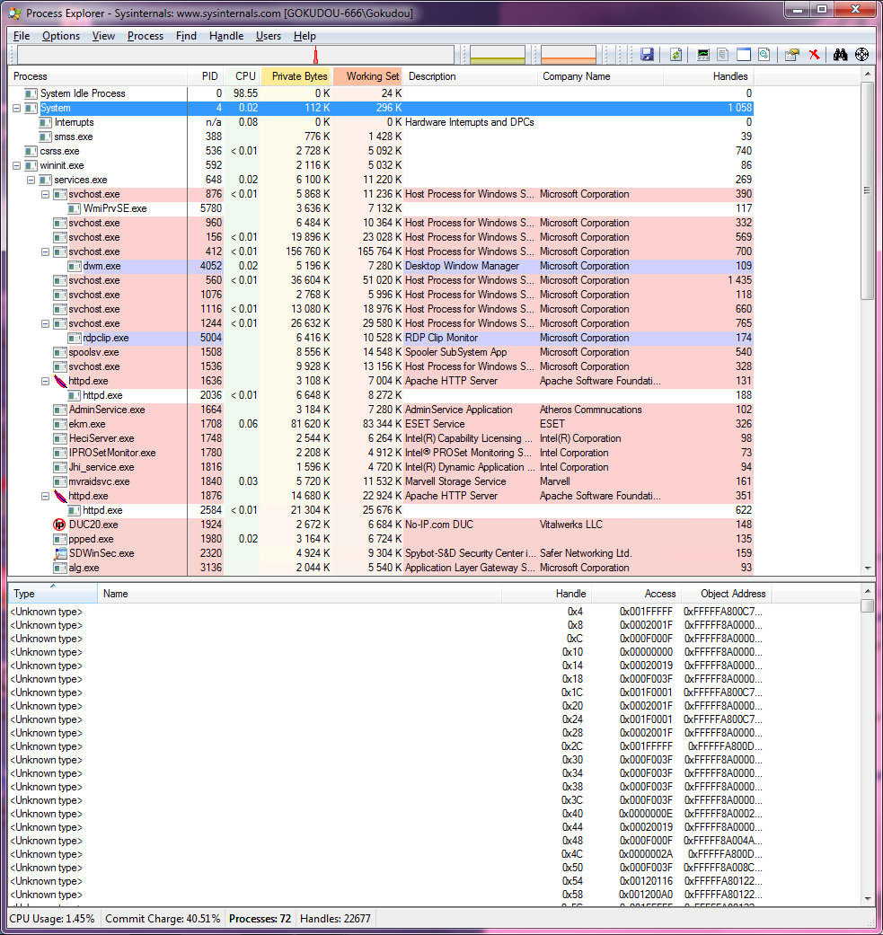
Task: Click the Apache feather icon for PID 1876
Action: point(60,496)
